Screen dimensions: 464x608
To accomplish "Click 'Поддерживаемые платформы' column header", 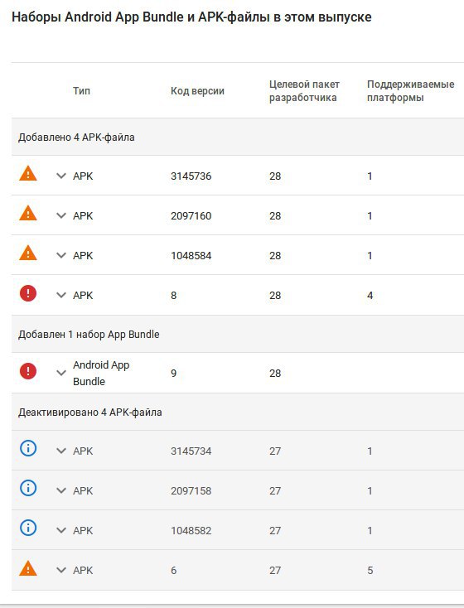I will (410, 91).
